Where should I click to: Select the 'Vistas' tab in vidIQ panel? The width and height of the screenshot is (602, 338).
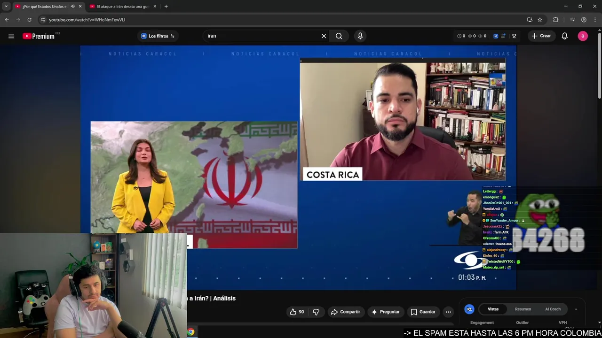493,309
